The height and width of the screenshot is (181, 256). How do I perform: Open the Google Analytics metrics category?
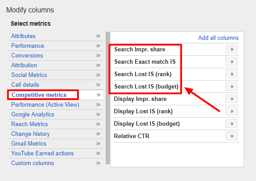[x=33, y=115]
